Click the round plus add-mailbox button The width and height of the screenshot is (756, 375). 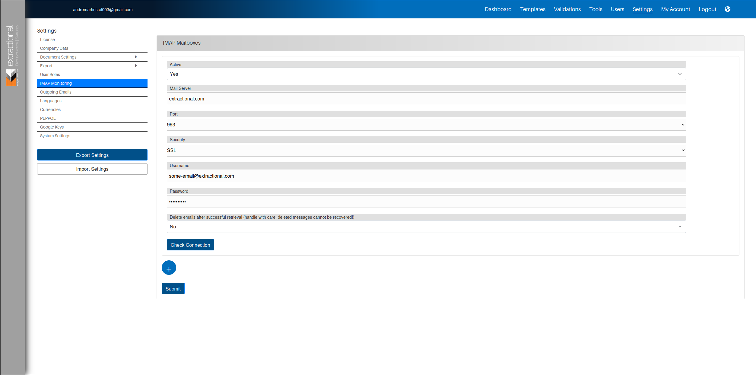click(x=169, y=268)
